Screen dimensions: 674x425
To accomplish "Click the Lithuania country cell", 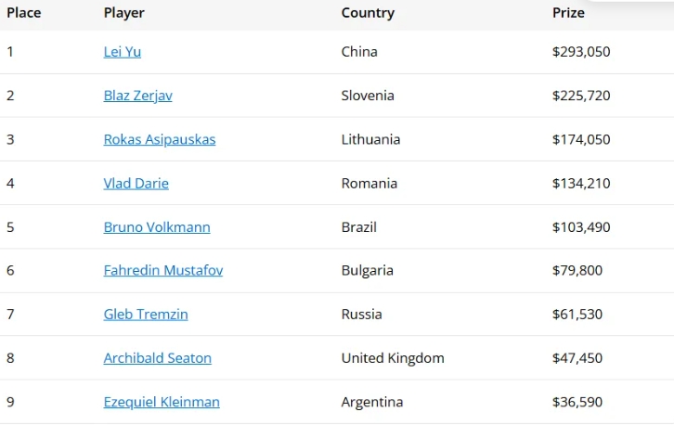I will click(370, 139).
